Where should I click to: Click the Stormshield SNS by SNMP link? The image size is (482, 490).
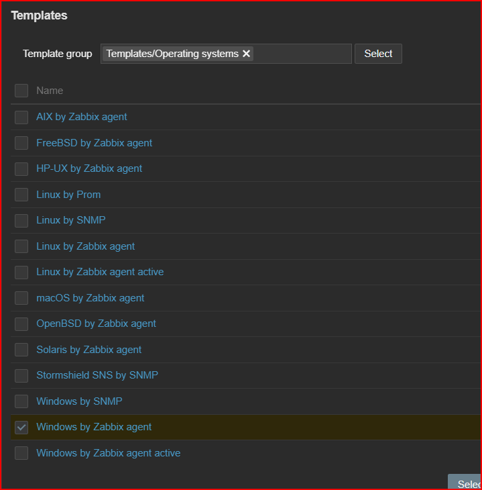pos(97,375)
